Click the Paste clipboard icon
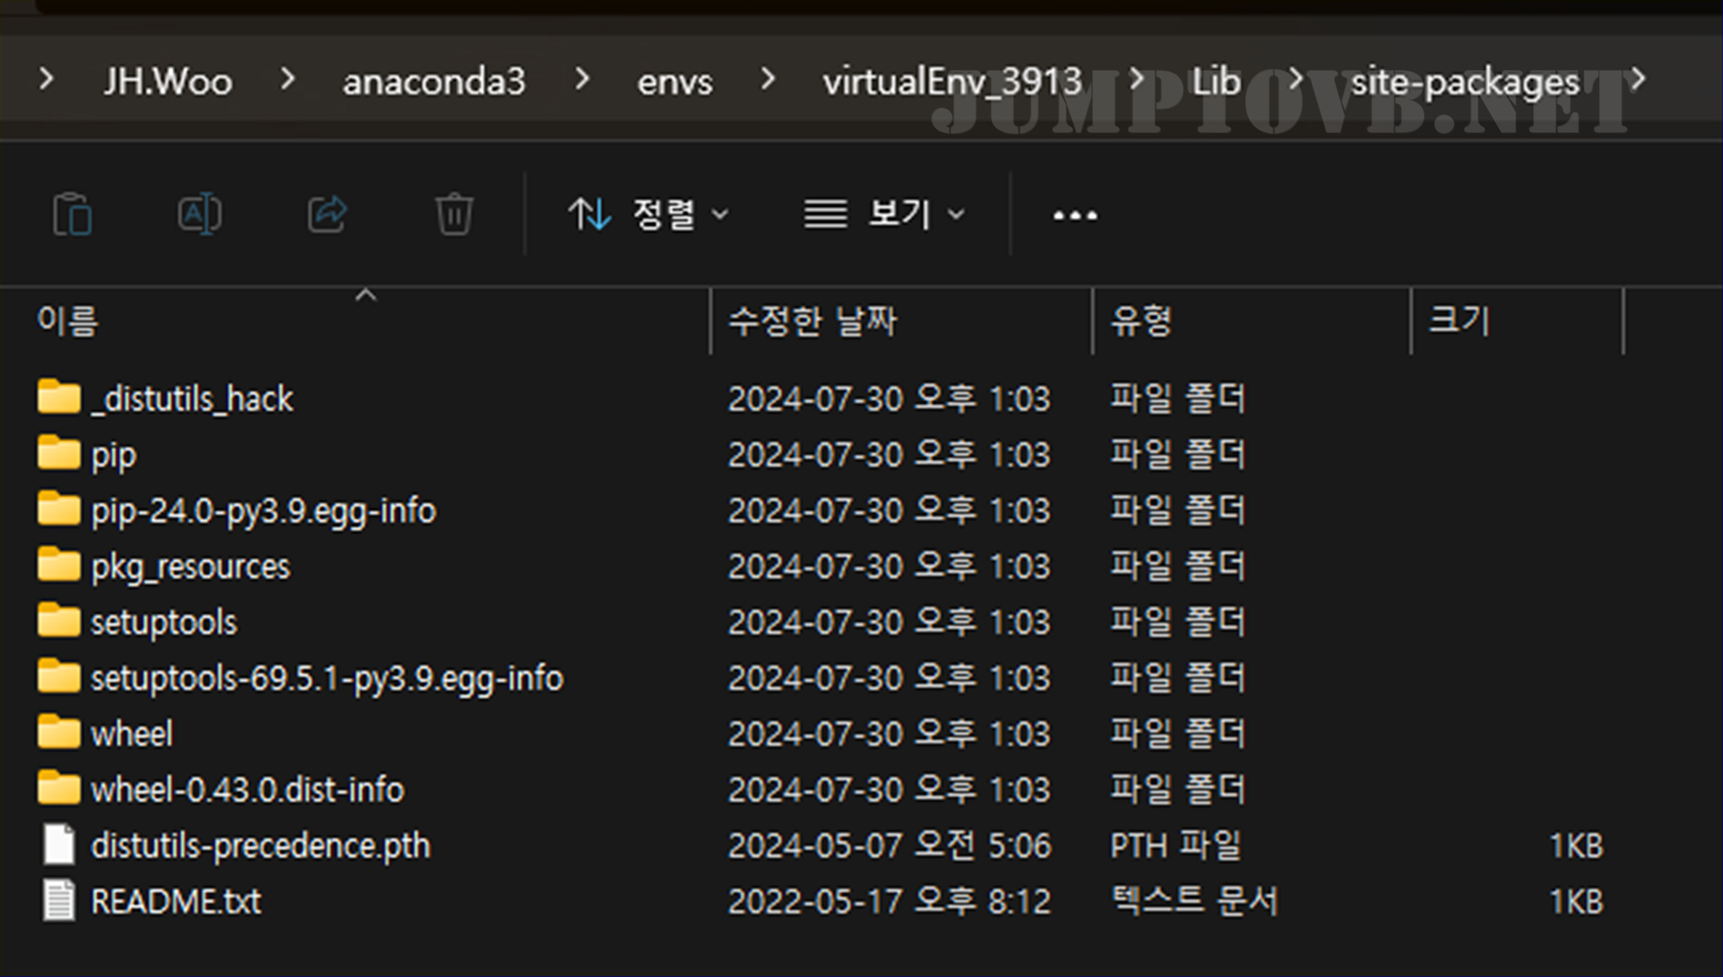This screenshot has height=977, width=1723. (x=73, y=214)
